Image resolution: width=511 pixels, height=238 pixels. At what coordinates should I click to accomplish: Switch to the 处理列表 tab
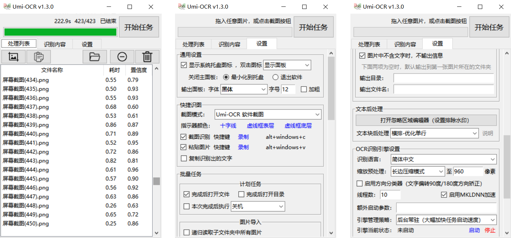(x=19, y=43)
